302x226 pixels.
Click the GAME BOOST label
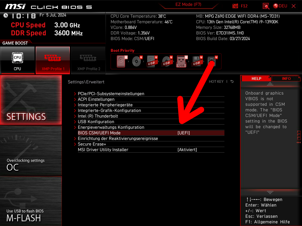coord(15,43)
